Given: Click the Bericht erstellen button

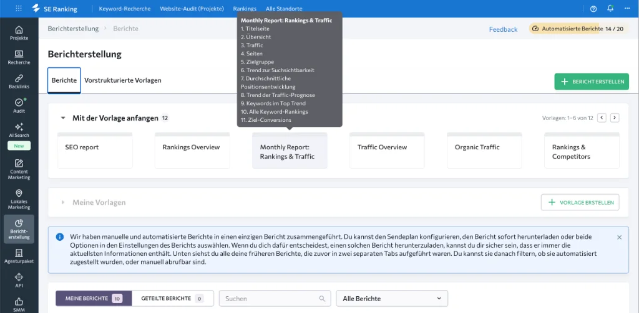Looking at the screenshot, I should pyautogui.click(x=592, y=82).
